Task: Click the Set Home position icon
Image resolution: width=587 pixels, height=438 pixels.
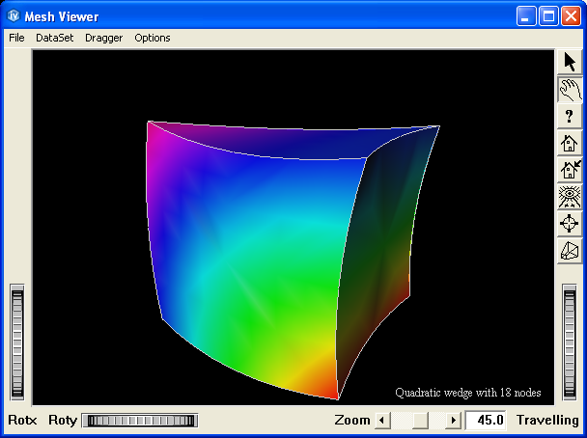Action: [x=570, y=171]
